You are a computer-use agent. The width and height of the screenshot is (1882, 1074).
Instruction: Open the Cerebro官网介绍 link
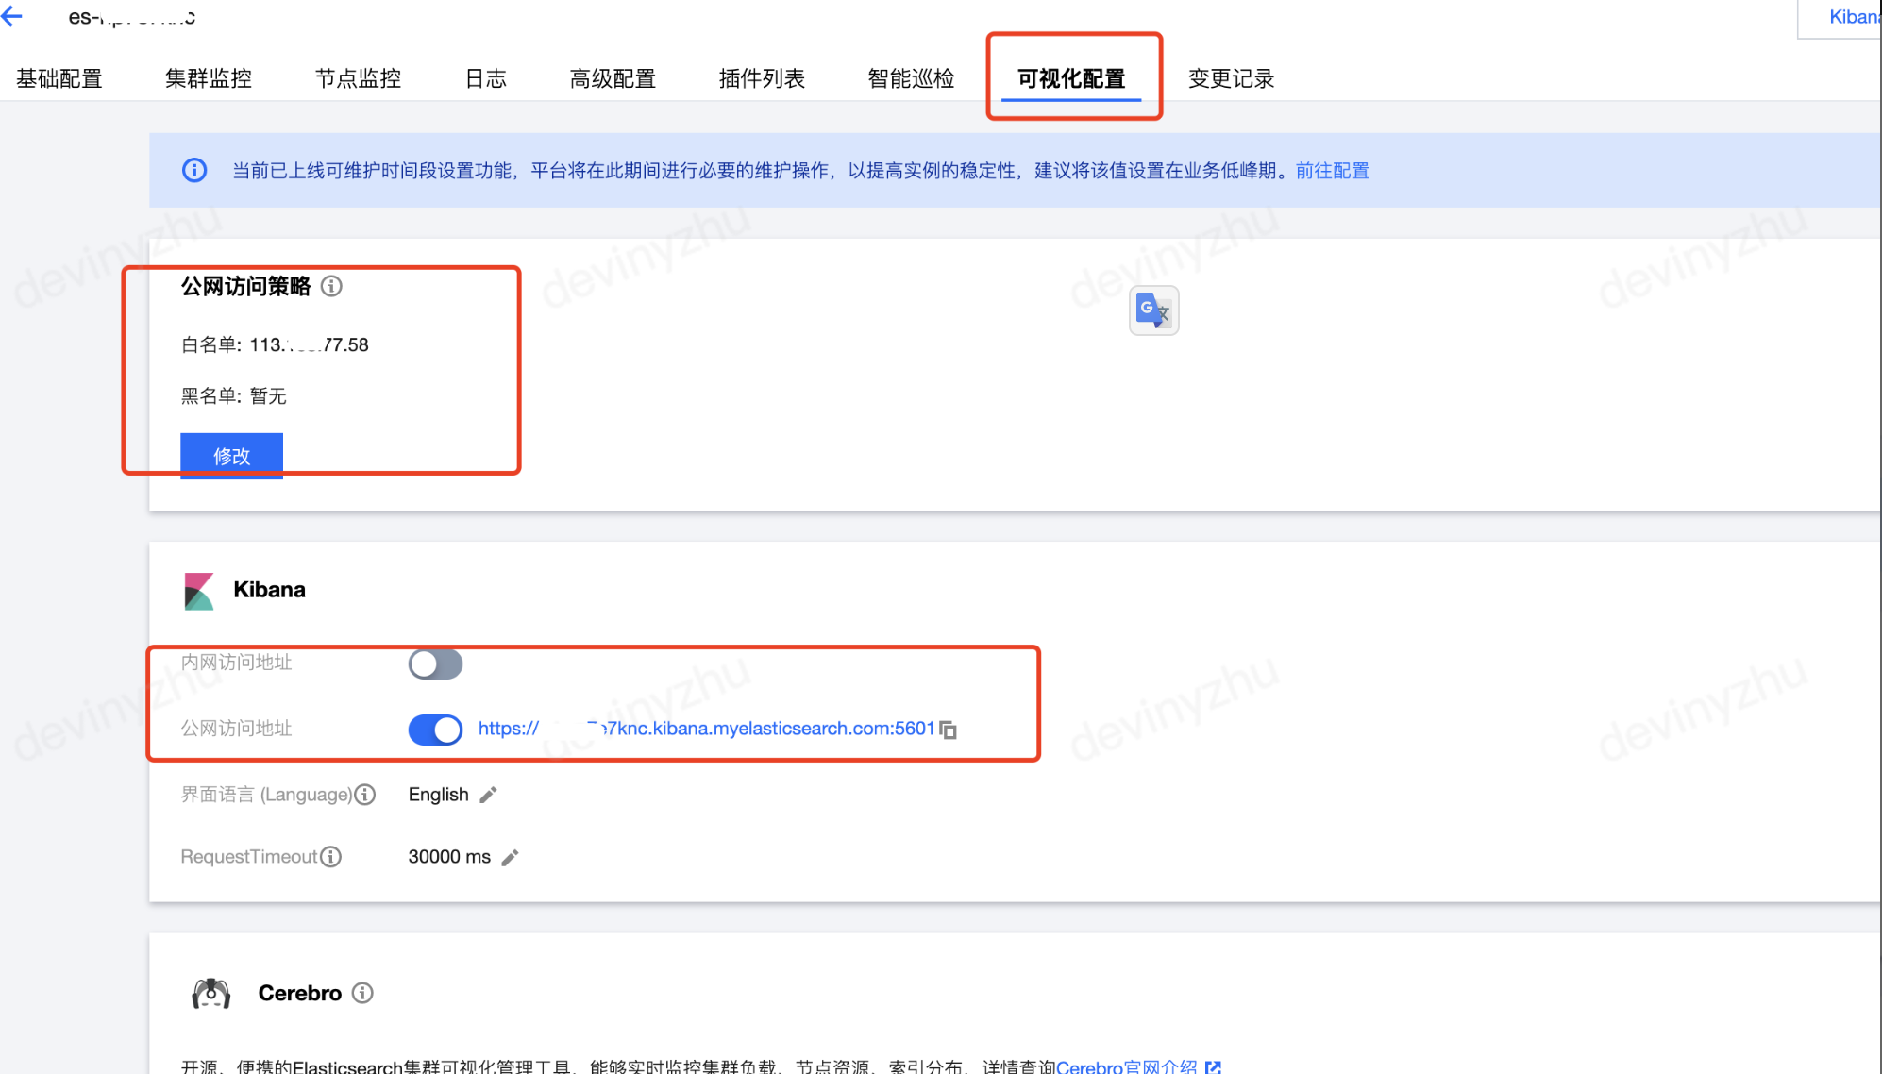point(1126,1066)
